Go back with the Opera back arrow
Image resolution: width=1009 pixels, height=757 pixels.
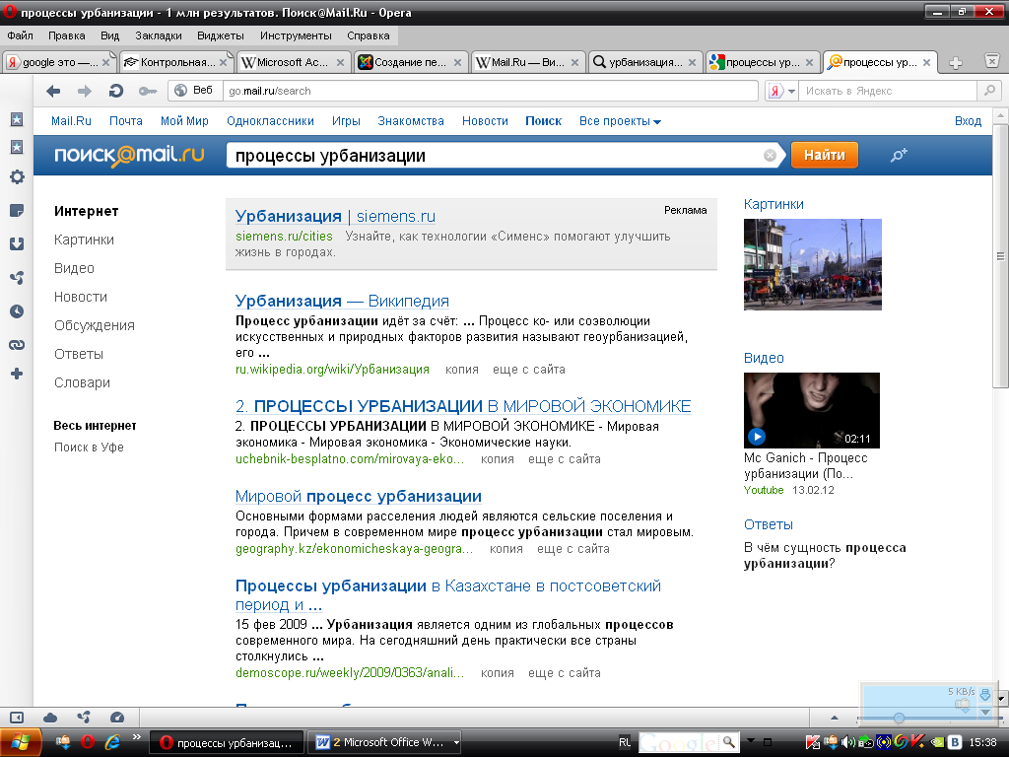[x=53, y=92]
